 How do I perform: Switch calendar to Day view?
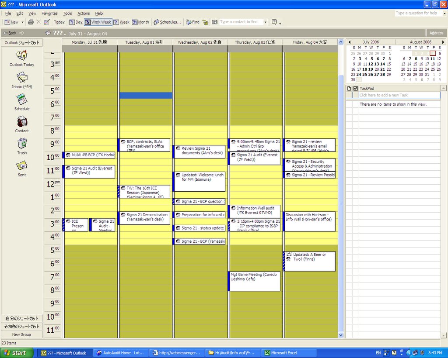(76, 22)
